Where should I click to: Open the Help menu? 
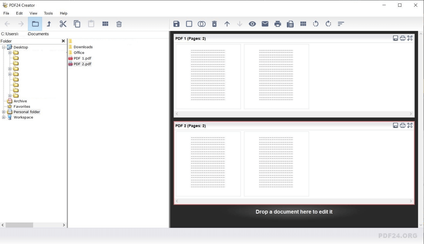click(x=64, y=13)
